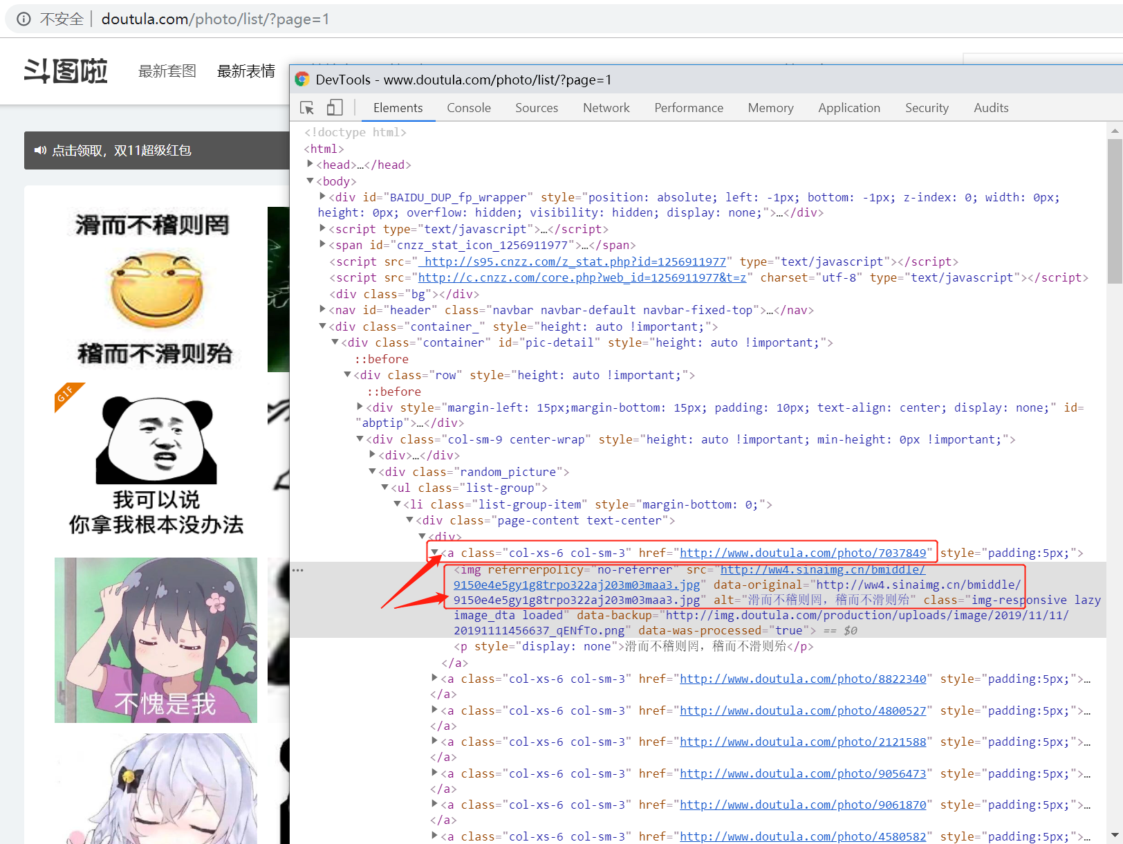Switch to the Console tab

[x=469, y=108]
